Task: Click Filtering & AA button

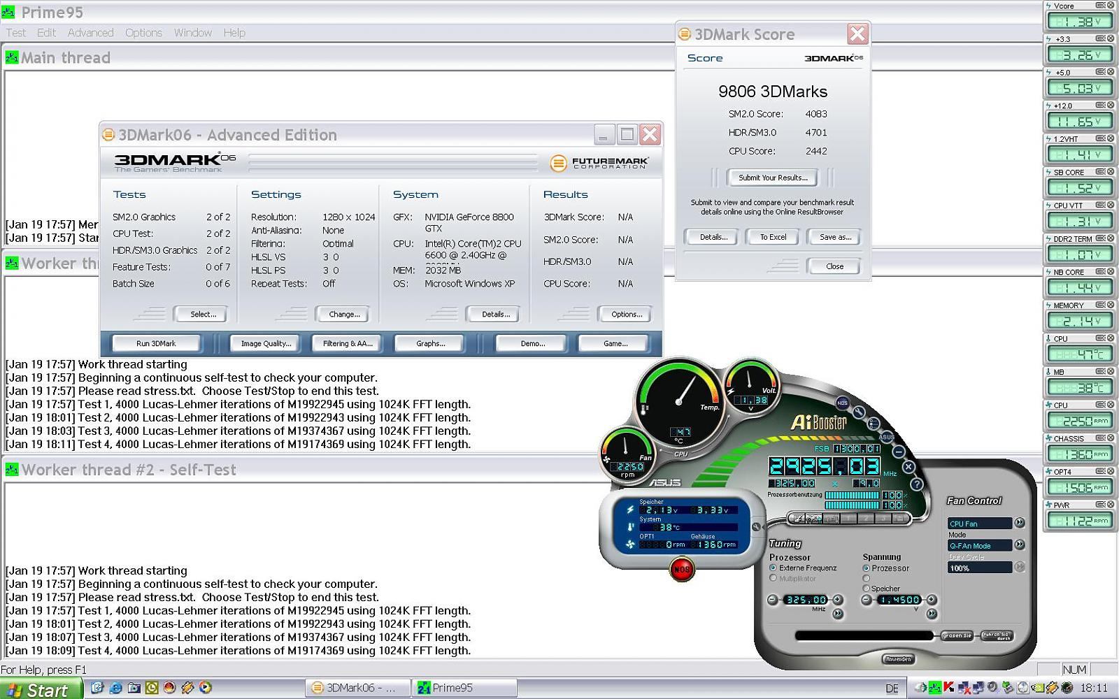Action: pos(348,343)
